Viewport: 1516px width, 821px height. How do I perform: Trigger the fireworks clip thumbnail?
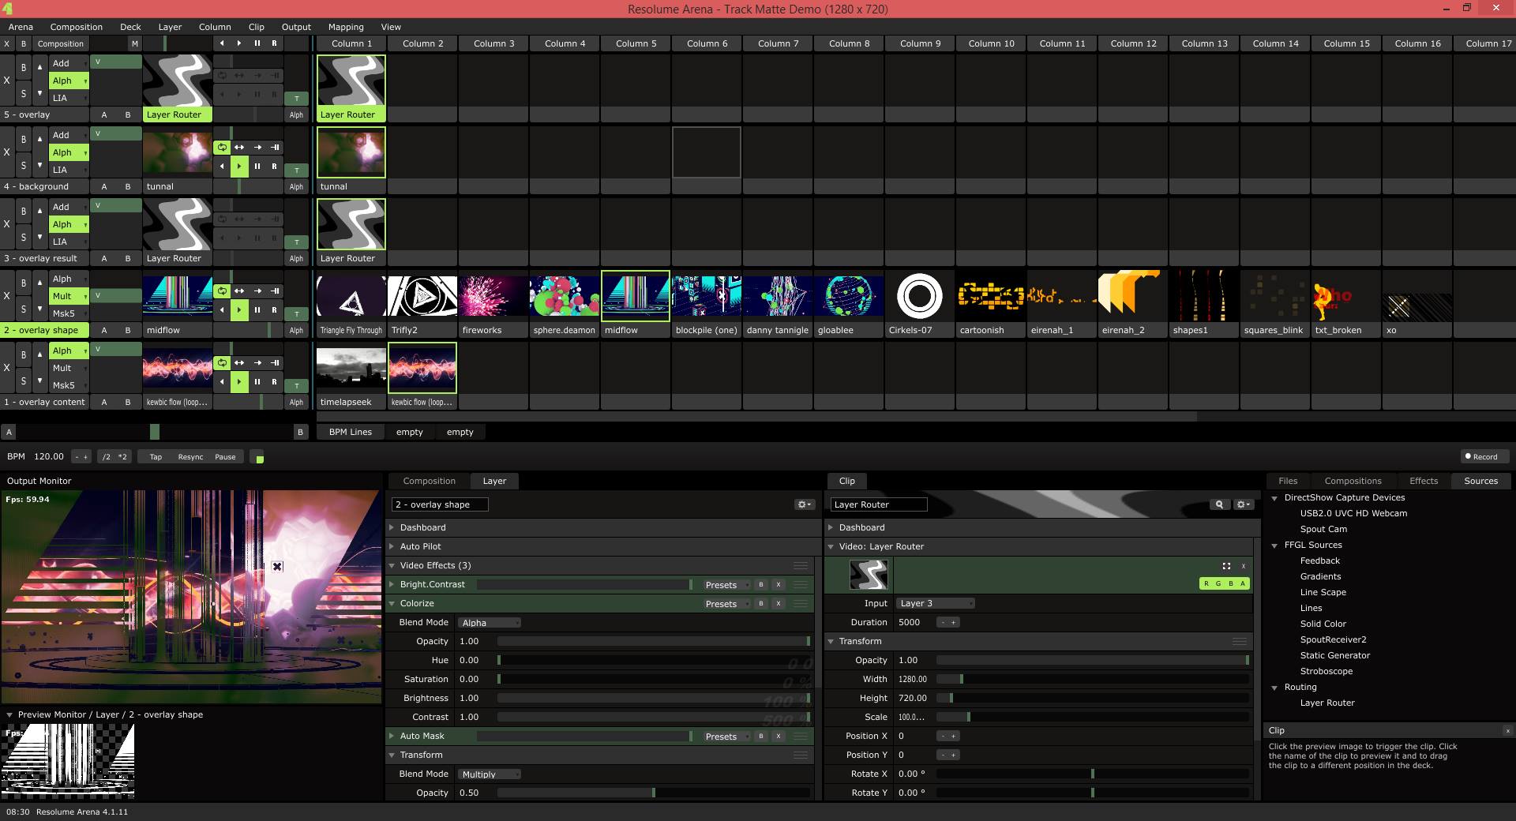493,297
